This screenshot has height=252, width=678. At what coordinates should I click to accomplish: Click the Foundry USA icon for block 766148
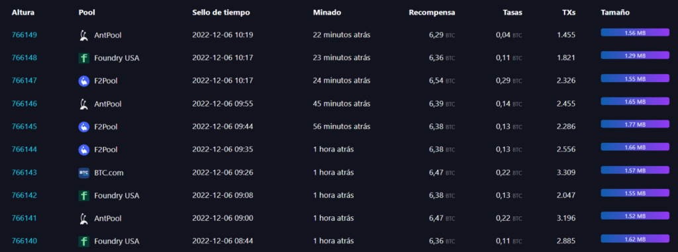(x=84, y=58)
